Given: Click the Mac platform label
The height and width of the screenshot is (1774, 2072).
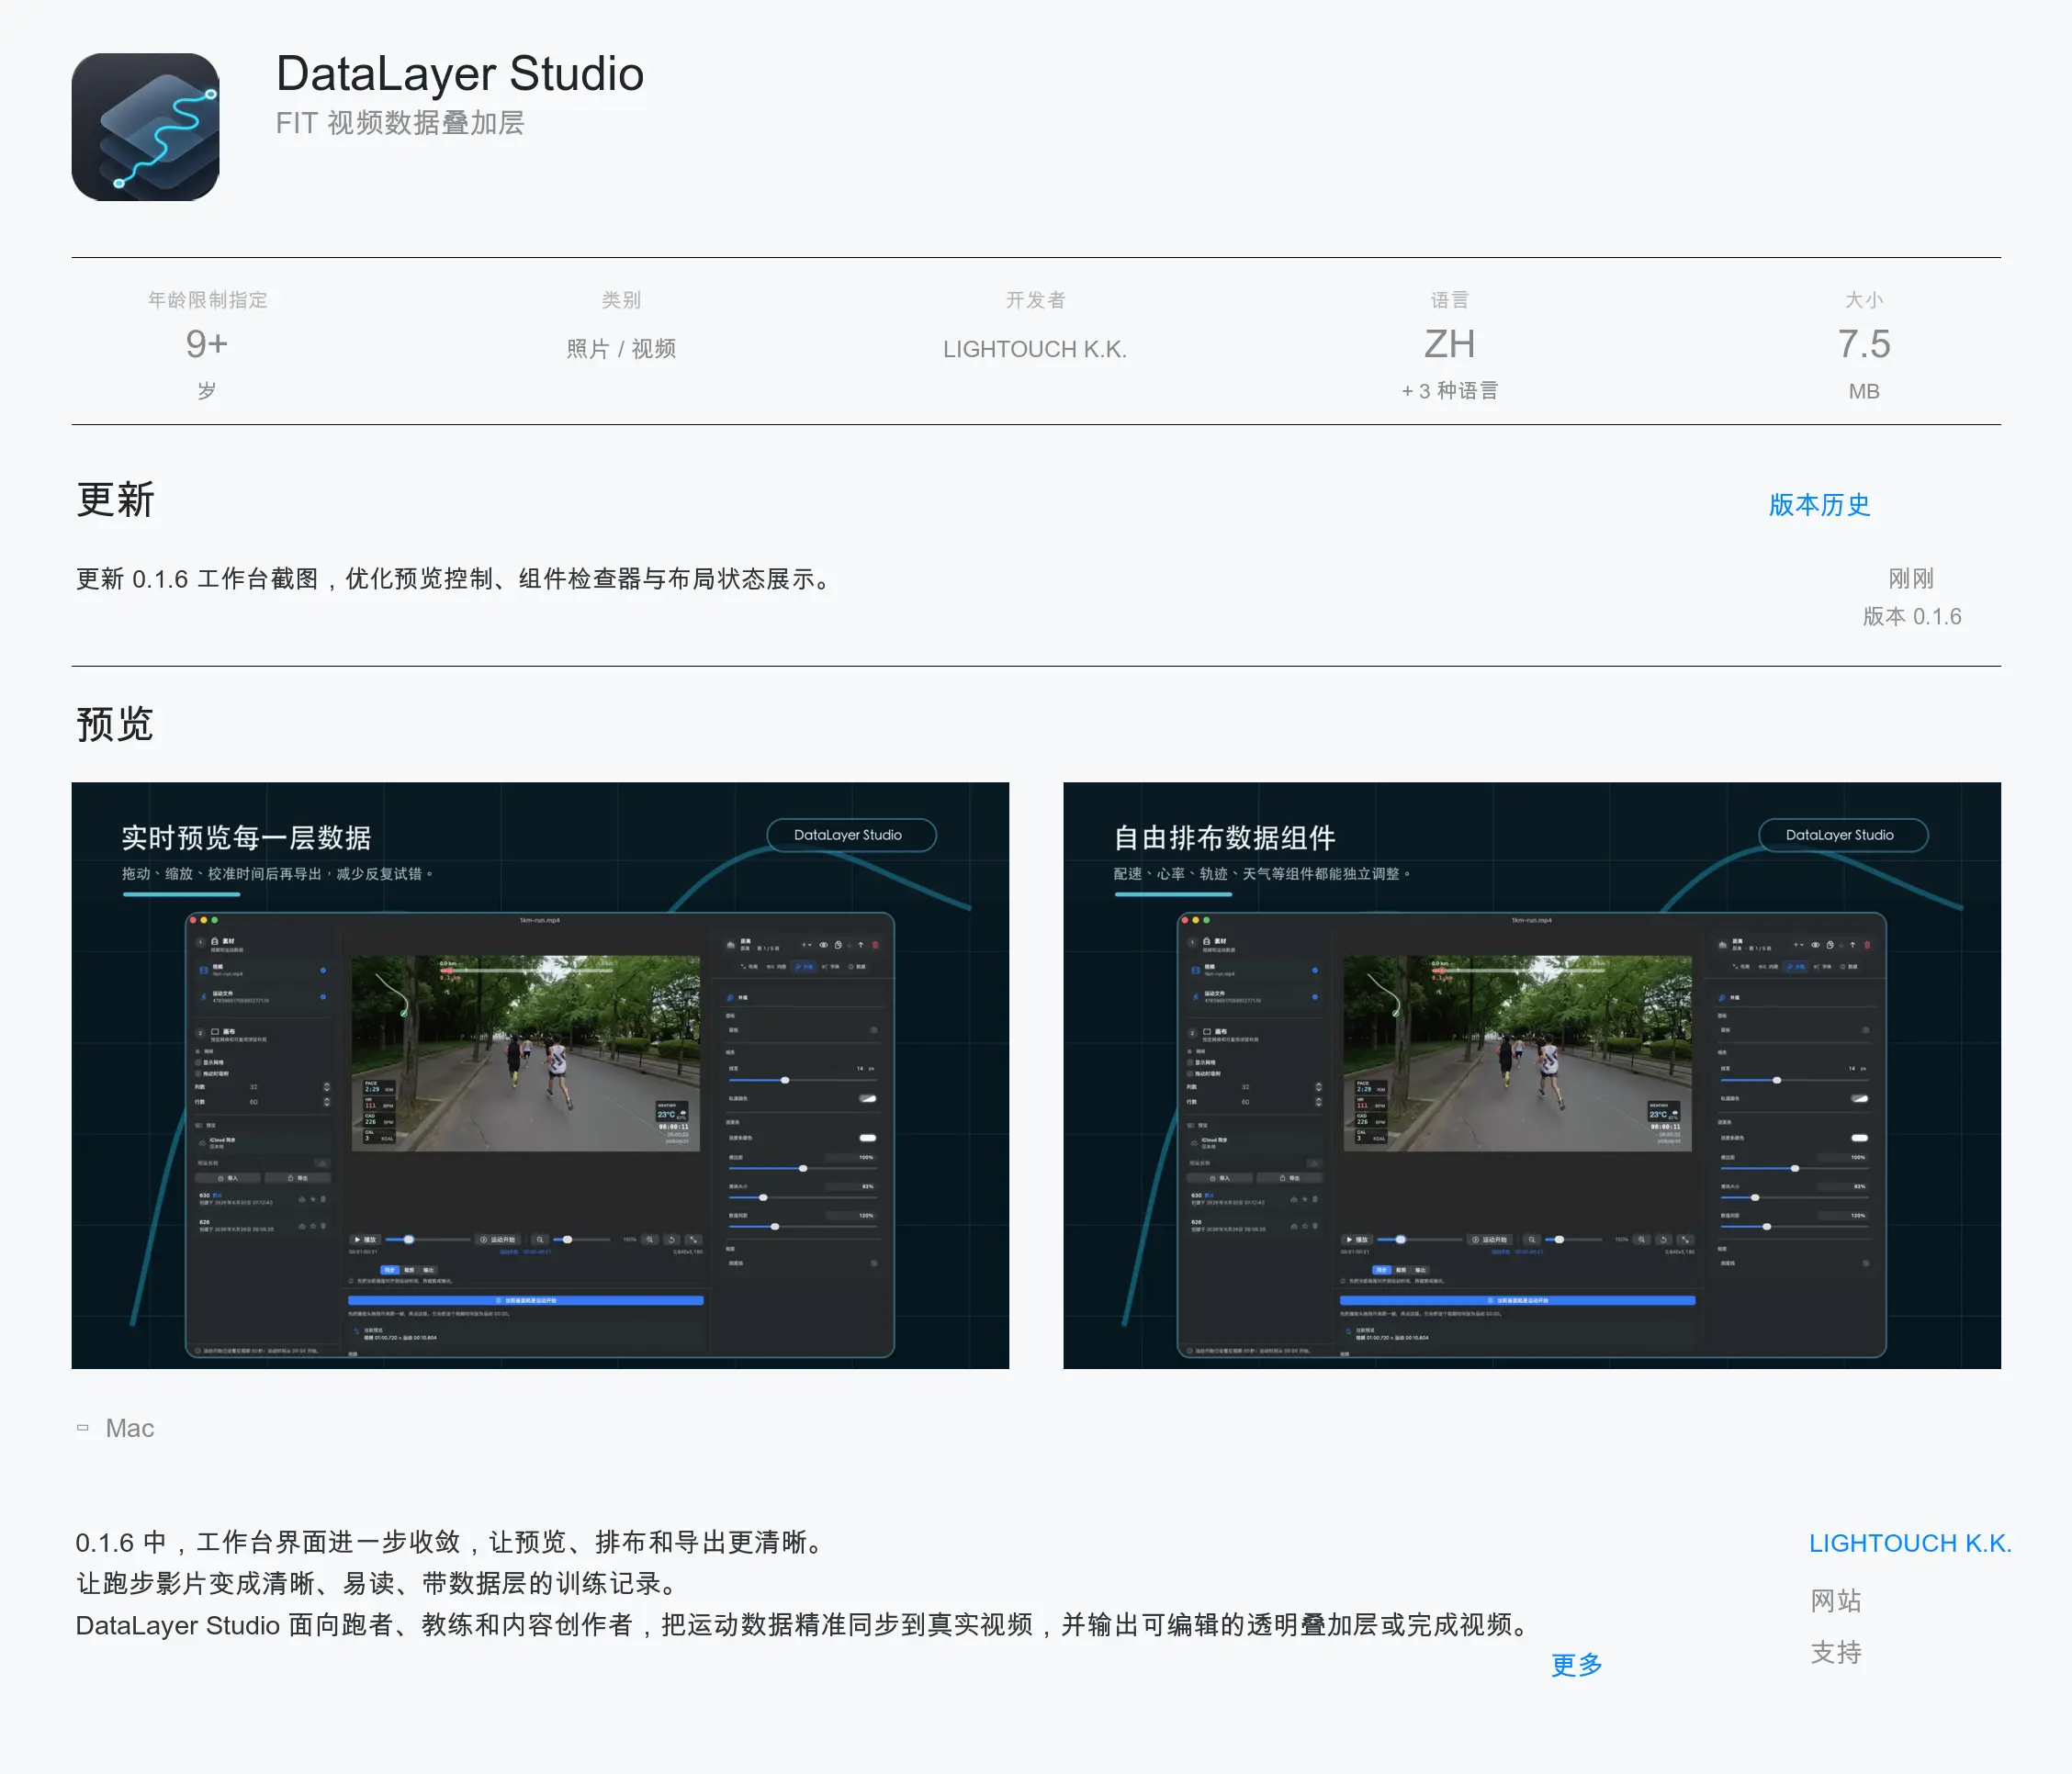Looking at the screenshot, I should pos(130,1428).
